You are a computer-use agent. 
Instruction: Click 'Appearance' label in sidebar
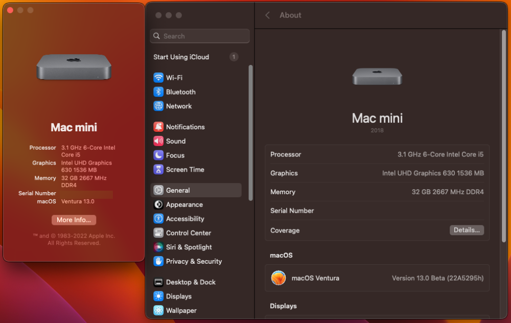pos(184,205)
